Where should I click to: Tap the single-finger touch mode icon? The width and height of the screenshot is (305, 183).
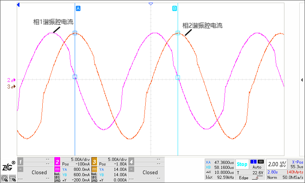4,178
